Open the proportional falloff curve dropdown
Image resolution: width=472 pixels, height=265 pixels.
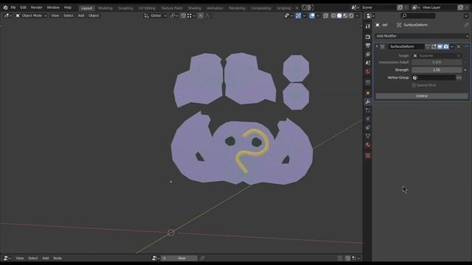click(208, 15)
